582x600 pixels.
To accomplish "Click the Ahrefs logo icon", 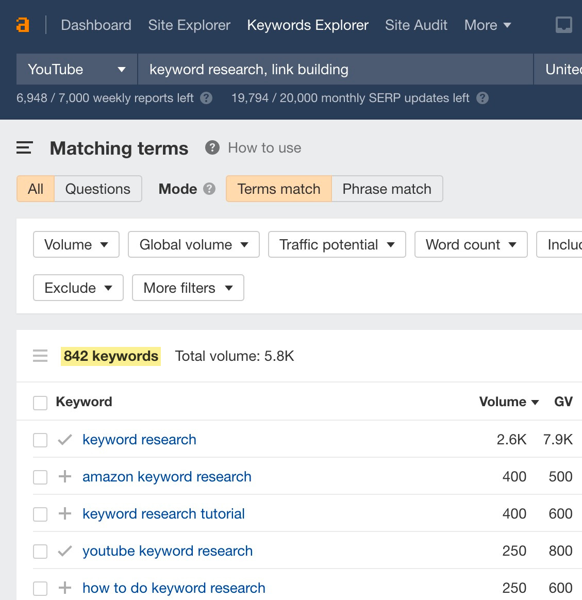I will click(x=23, y=25).
